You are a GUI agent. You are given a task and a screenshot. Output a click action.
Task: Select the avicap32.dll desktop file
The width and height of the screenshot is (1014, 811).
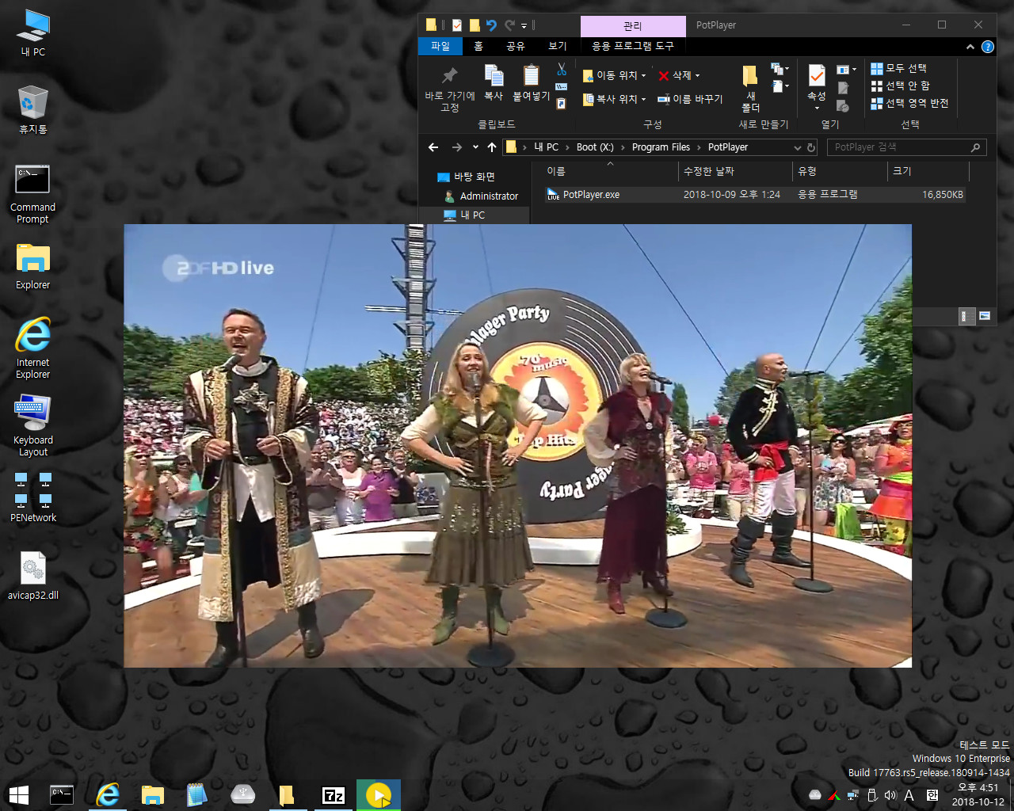click(33, 576)
